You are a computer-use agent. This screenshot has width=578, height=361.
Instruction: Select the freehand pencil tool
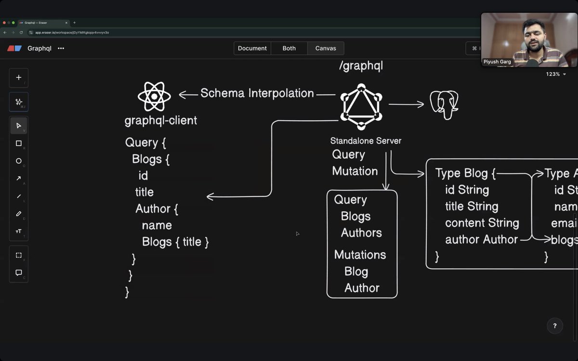tap(19, 214)
